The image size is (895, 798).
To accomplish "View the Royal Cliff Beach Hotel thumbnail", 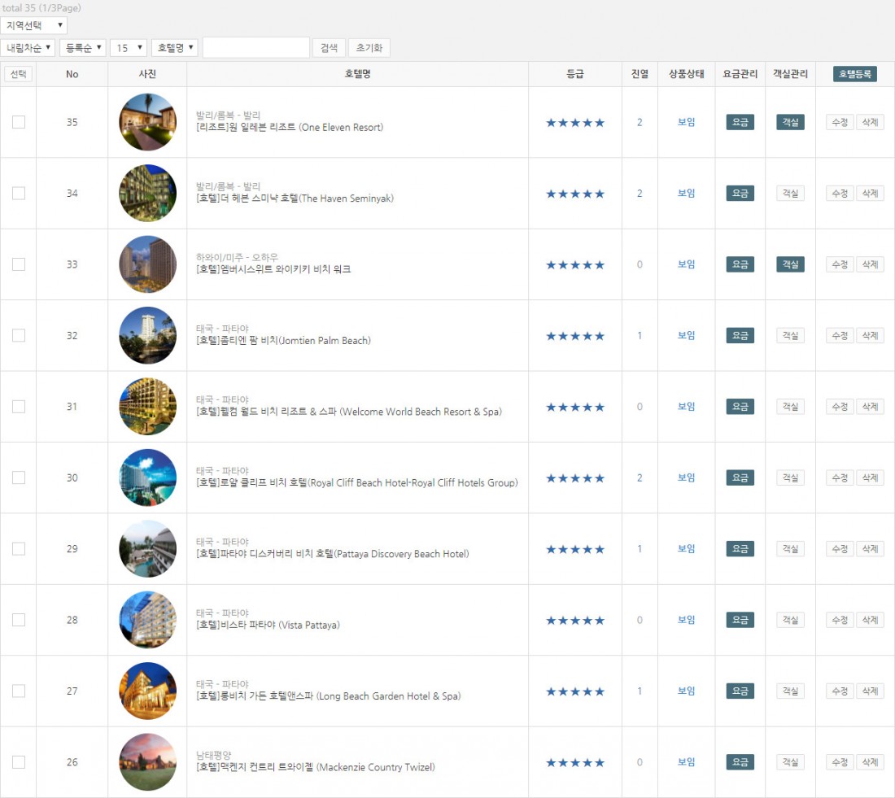I will pyautogui.click(x=148, y=477).
